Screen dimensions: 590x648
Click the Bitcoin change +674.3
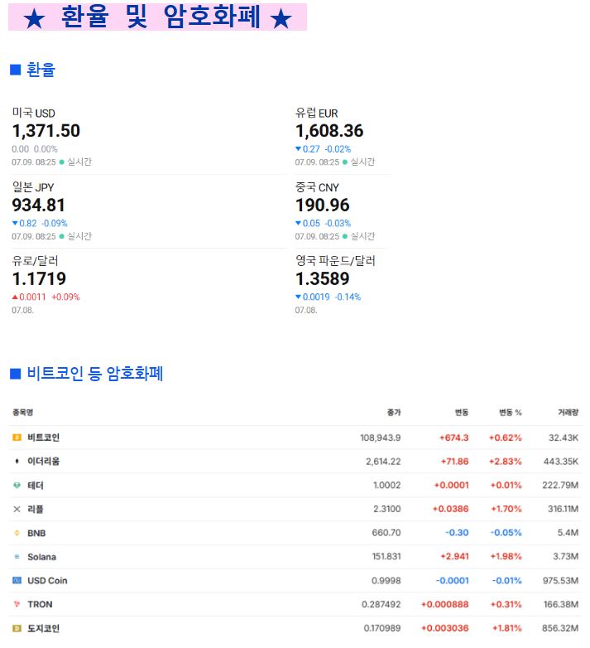tap(453, 438)
